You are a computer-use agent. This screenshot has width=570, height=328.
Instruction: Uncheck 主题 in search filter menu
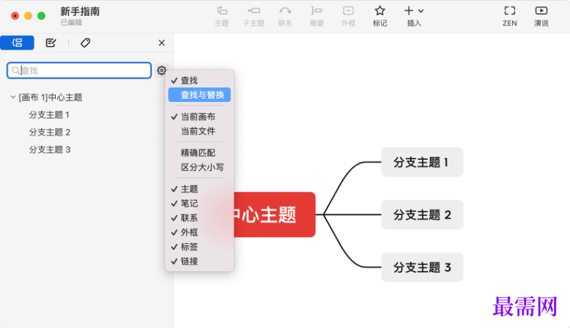[x=190, y=189]
